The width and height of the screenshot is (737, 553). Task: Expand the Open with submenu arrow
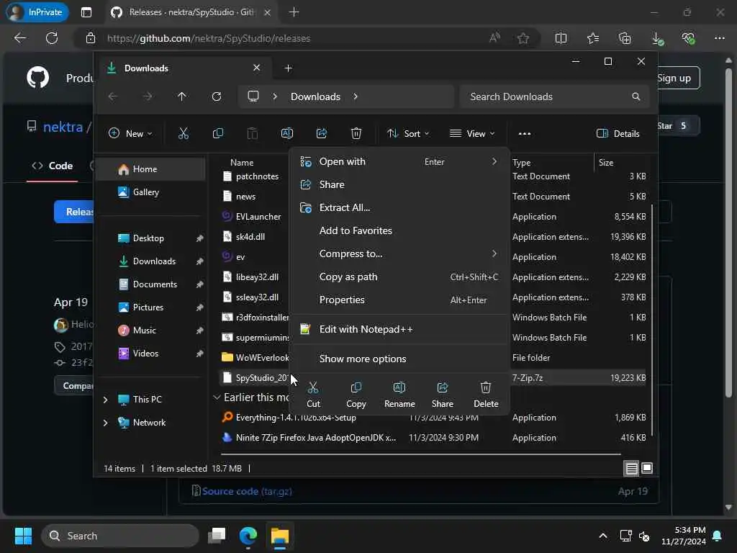(494, 161)
